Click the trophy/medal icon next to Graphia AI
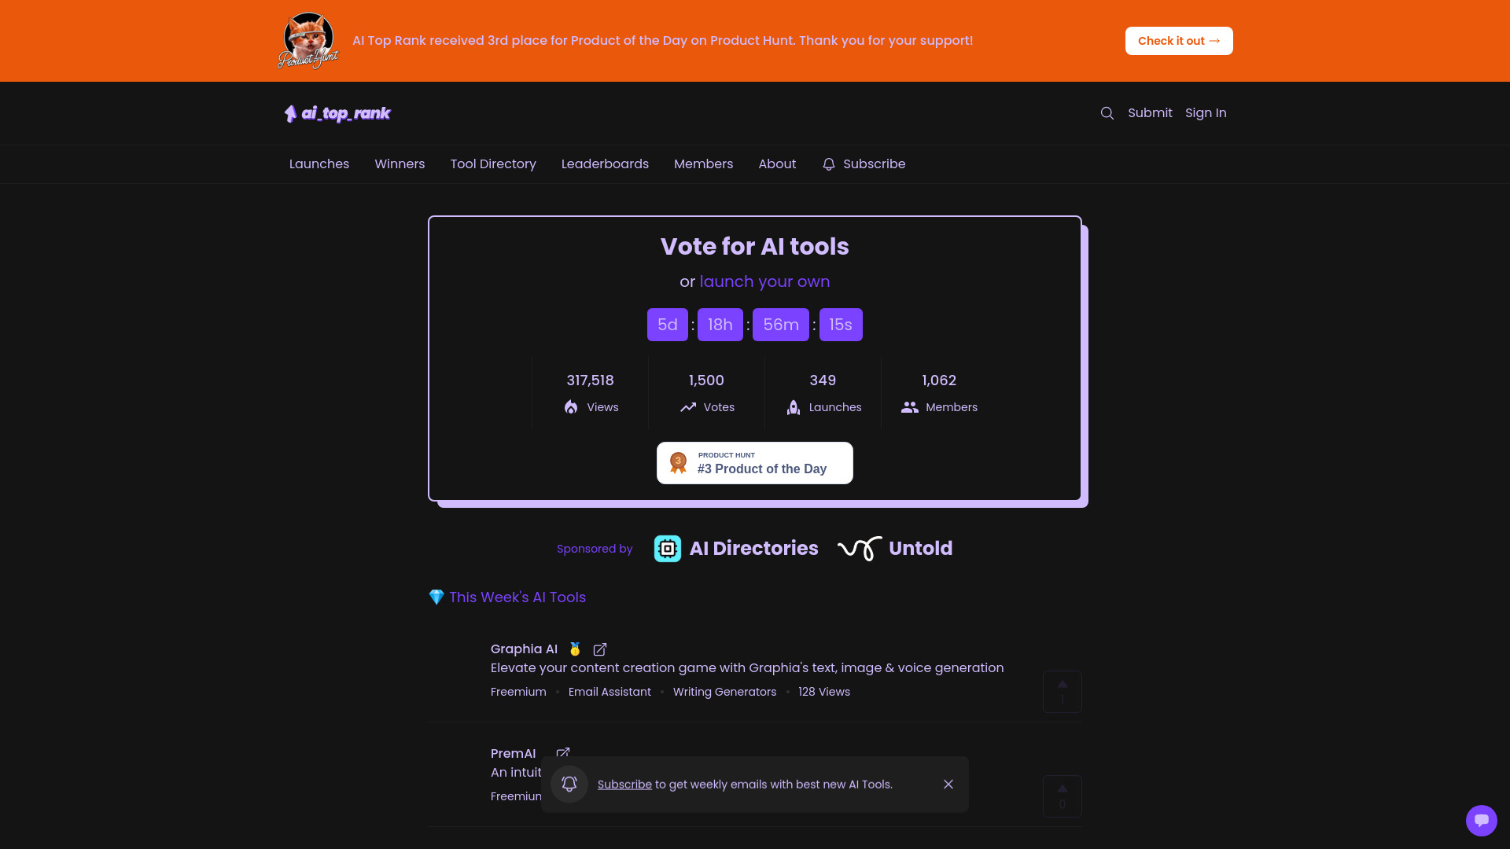 click(575, 649)
